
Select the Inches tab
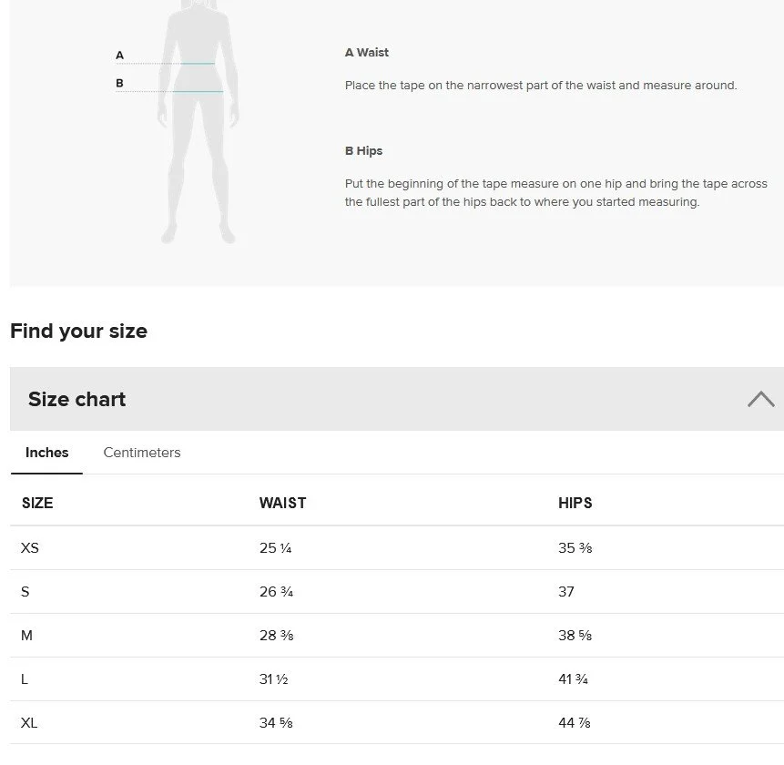tap(47, 453)
